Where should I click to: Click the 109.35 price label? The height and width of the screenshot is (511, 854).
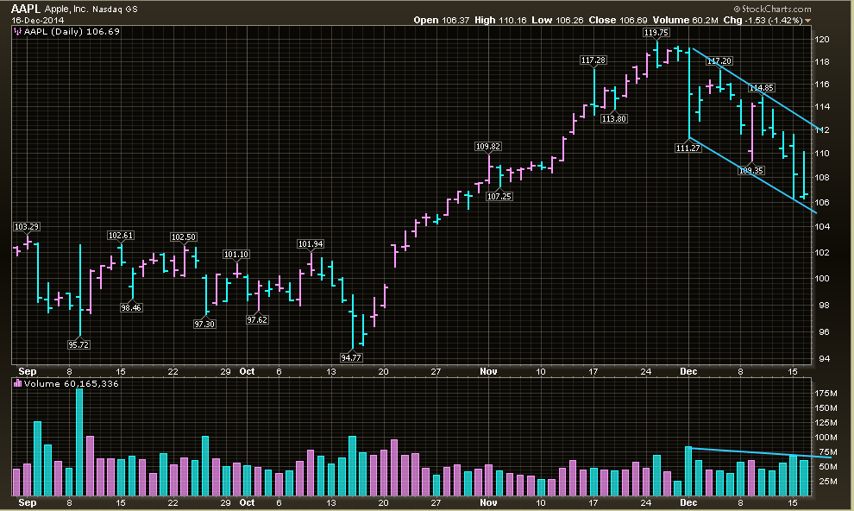751,171
